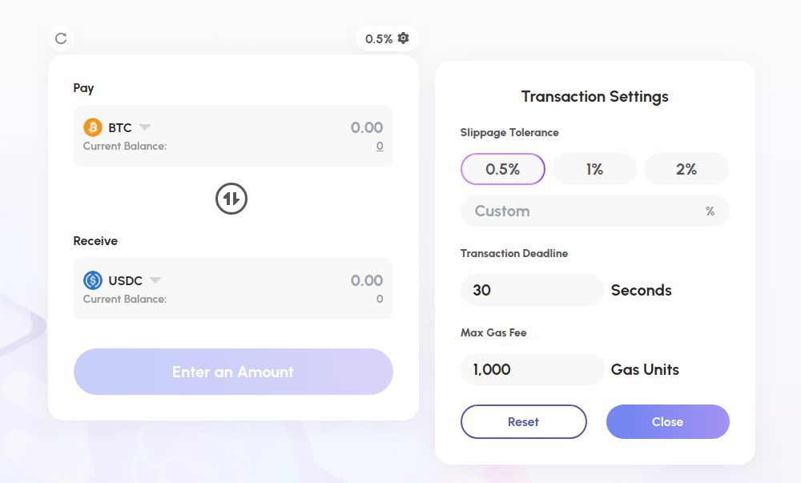Focus the Custom slippage input field
The height and width of the screenshot is (483, 801).
(594, 211)
